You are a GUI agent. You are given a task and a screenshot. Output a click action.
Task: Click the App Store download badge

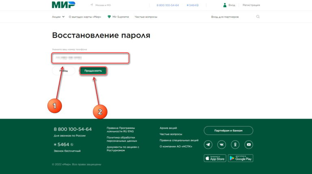pos(214,158)
